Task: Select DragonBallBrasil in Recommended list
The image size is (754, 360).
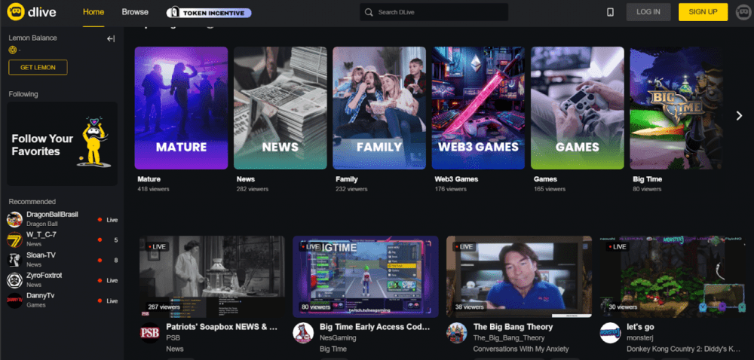Action: pos(53,214)
